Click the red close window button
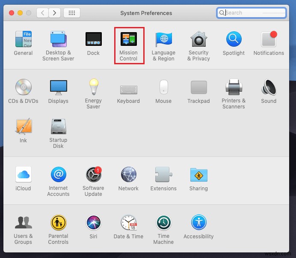This screenshot has width=296, height=258. point(12,13)
